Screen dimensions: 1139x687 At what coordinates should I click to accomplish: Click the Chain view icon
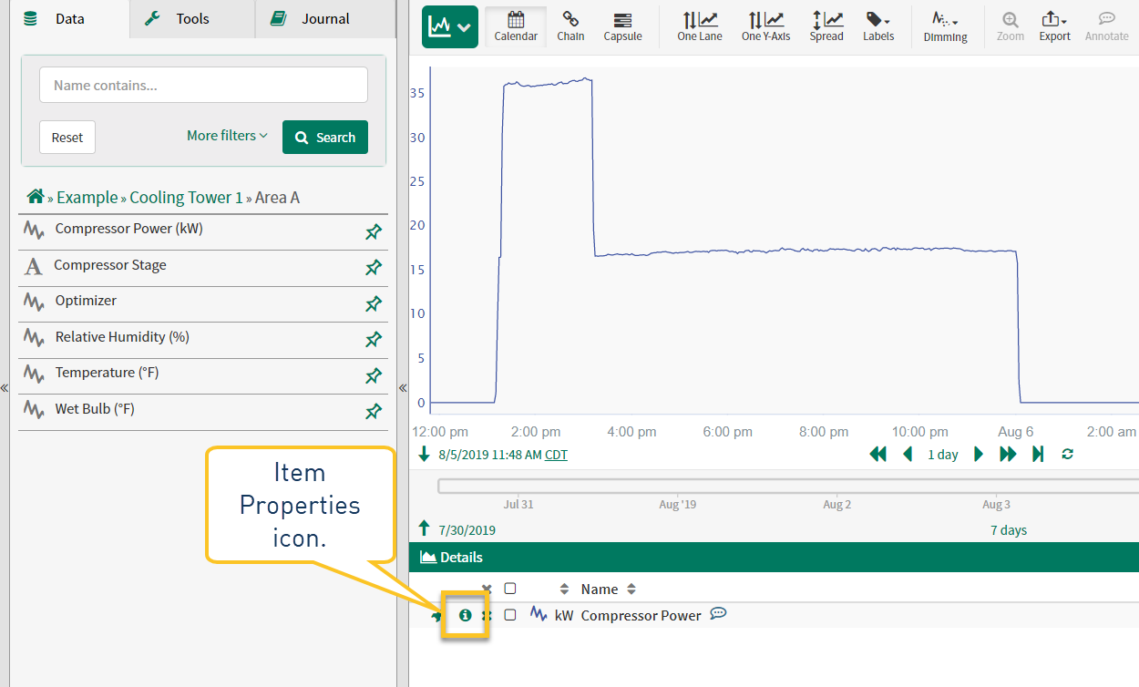coord(570,26)
